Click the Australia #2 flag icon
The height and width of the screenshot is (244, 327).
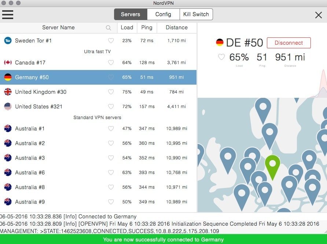(x=8, y=143)
